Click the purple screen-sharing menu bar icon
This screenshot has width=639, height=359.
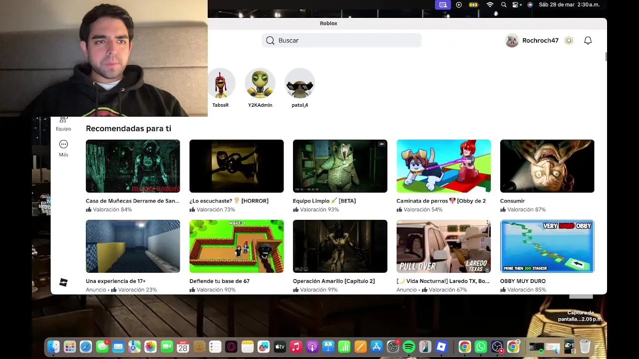442,4
